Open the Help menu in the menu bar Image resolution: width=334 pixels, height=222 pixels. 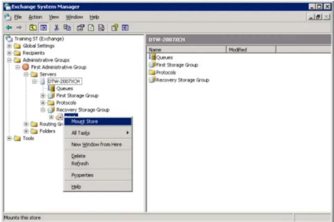(x=94, y=17)
